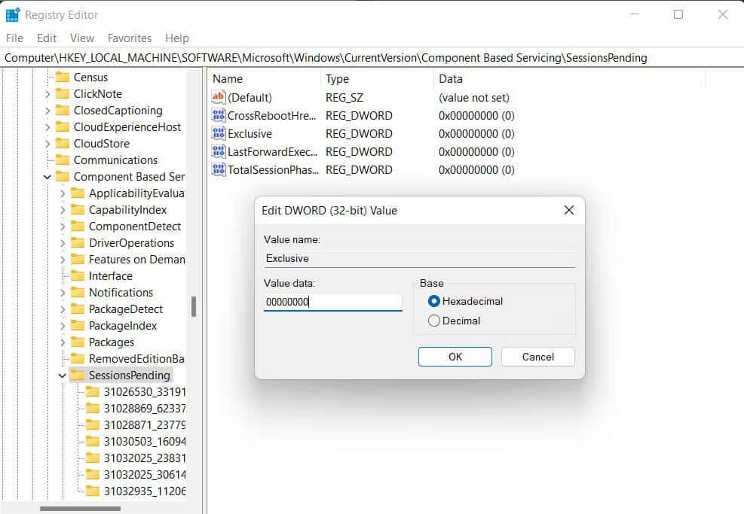Click the DWORD icon beside LastForwardExec
The width and height of the screenshot is (744, 514).
point(218,151)
